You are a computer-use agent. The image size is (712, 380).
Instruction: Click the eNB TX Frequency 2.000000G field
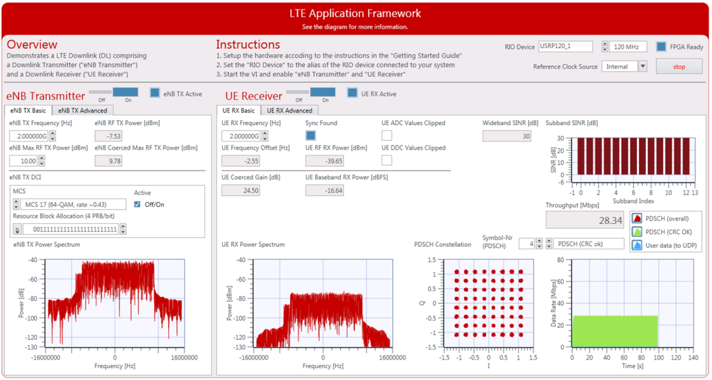point(29,136)
